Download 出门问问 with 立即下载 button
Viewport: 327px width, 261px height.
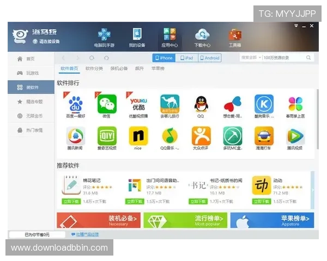135,202
